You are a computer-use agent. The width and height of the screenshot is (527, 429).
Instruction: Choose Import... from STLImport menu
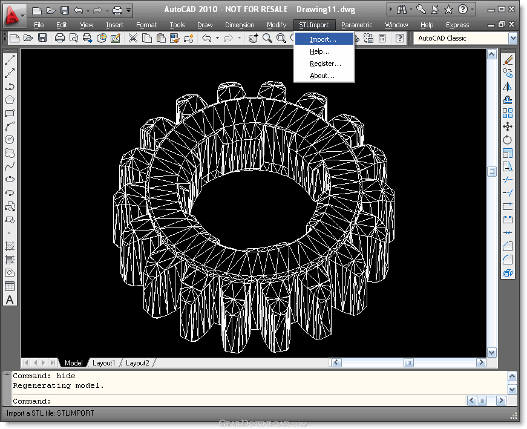[x=324, y=39]
